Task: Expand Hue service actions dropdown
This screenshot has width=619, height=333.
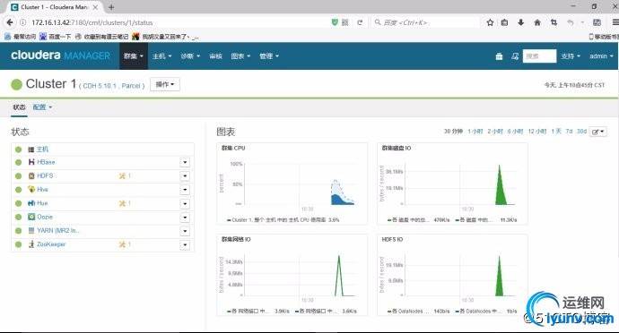Action: [185, 204]
